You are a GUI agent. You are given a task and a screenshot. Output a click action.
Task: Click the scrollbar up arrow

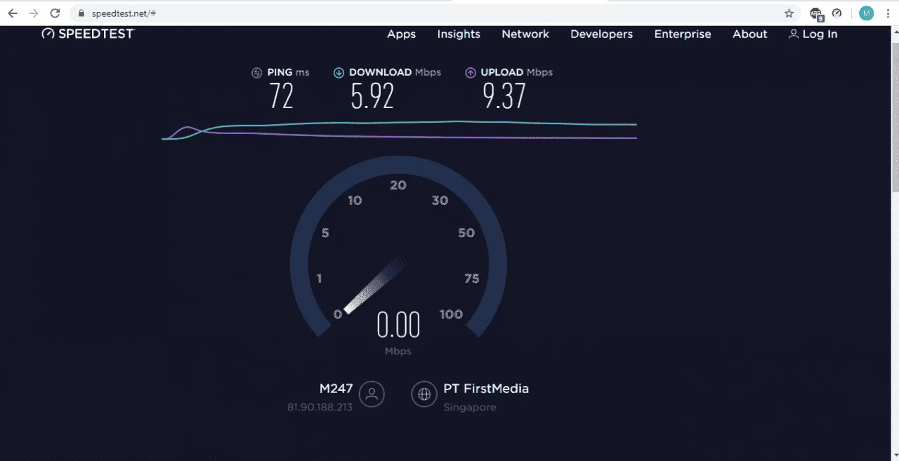(895, 32)
